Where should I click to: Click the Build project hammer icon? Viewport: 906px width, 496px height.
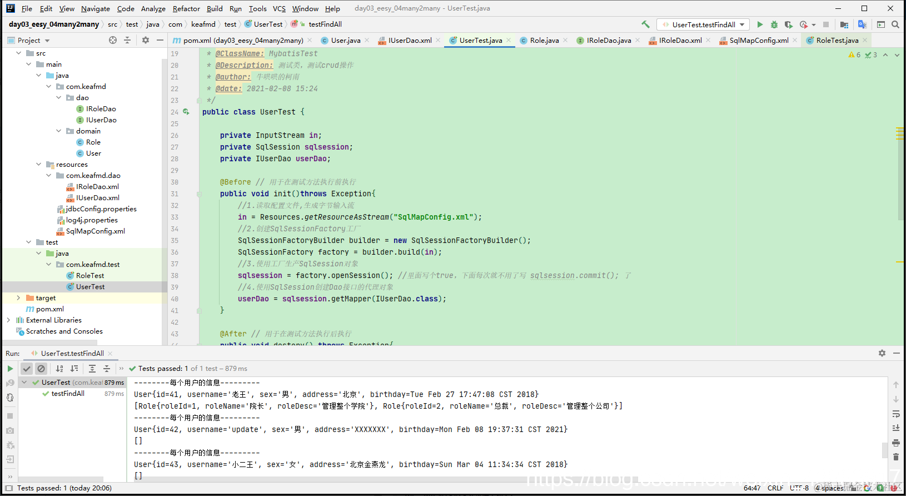pos(645,24)
